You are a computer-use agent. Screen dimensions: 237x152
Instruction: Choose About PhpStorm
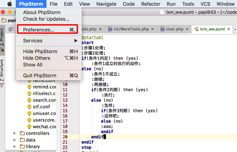(49, 12)
